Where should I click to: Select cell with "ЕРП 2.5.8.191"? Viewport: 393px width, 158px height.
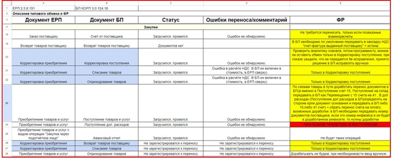pos(44,9)
